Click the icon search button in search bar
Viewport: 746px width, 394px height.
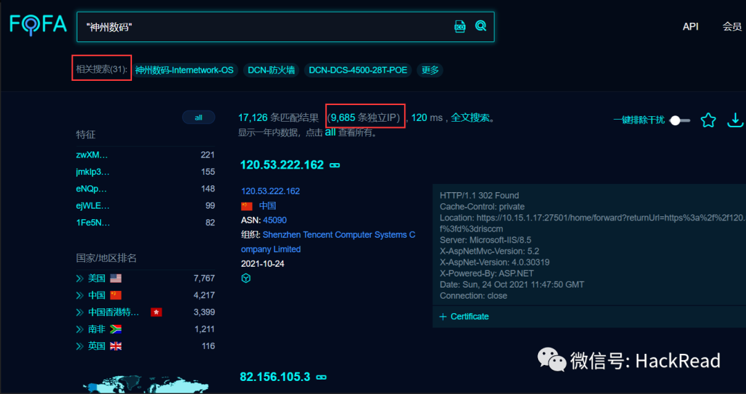[459, 26]
